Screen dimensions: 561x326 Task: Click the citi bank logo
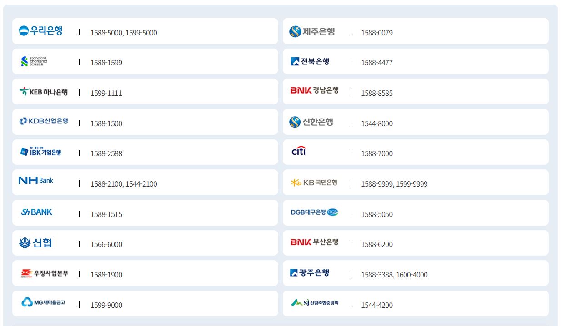(x=299, y=151)
